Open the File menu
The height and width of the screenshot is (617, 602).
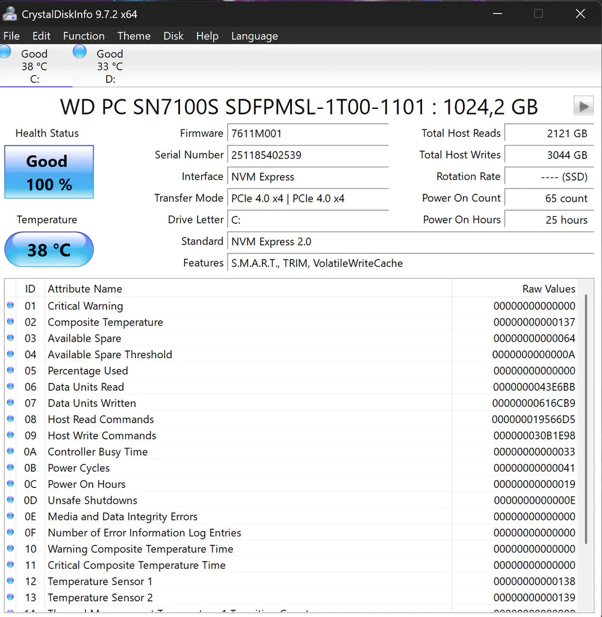11,36
